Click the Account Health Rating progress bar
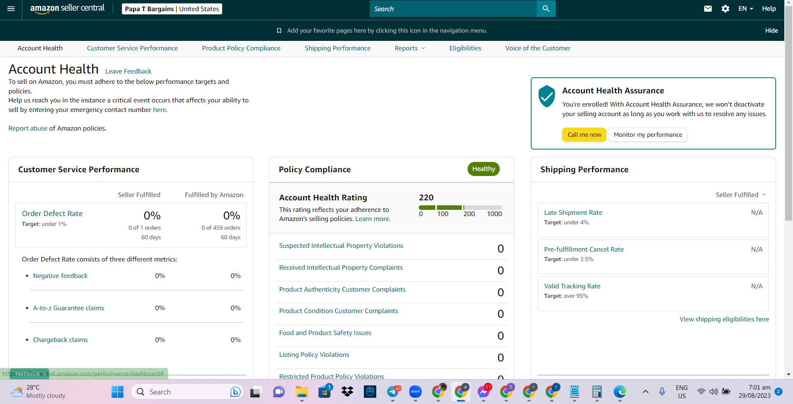 [460, 207]
